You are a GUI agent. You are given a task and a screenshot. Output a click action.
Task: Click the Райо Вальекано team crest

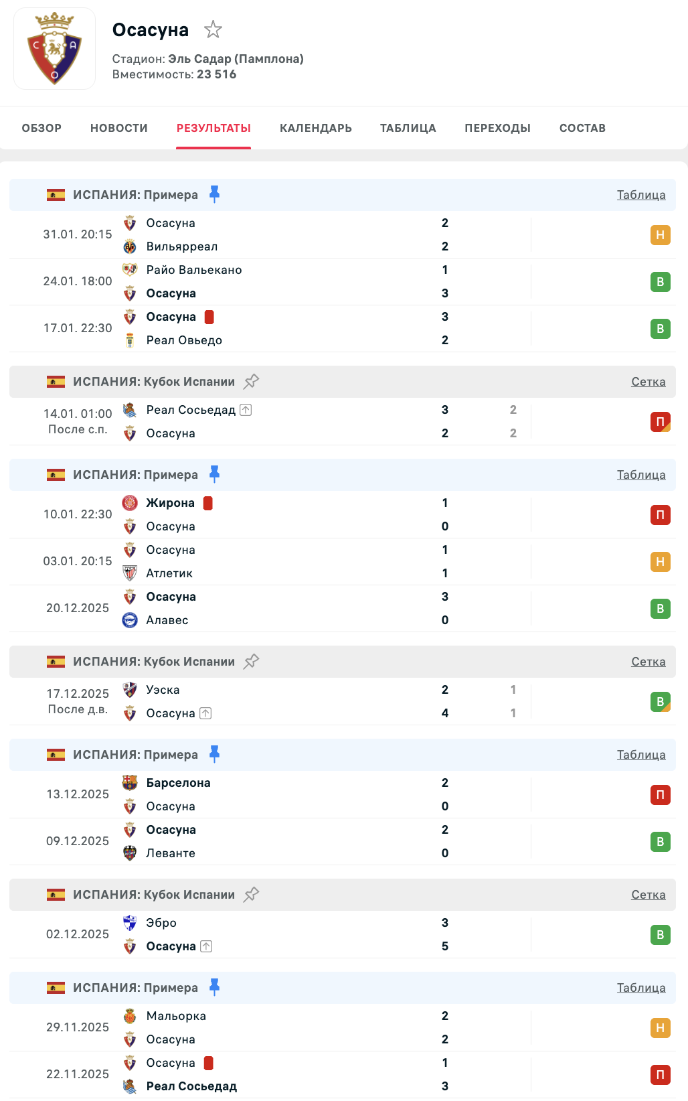pos(130,270)
